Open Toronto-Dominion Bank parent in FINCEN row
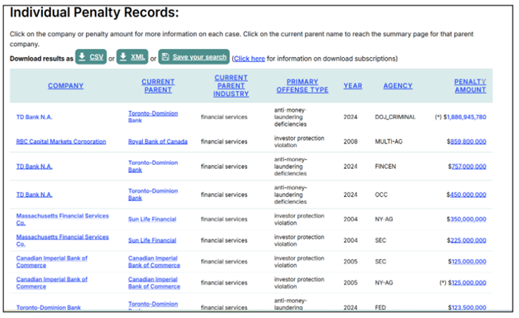Viewport: 519px width, 318px height. click(153, 167)
